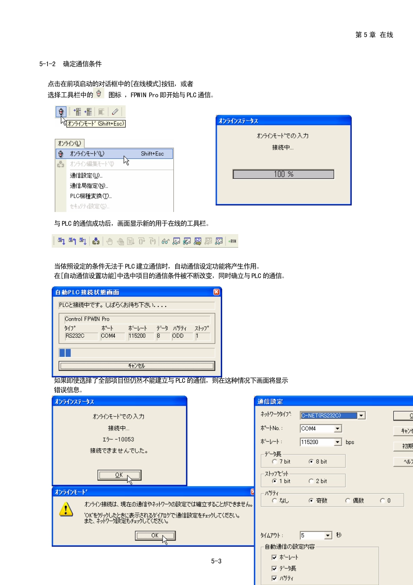The image size is (413, 585).
Task: Click the 115200 baud field in auto connection dialog
Action: [x=141, y=336]
